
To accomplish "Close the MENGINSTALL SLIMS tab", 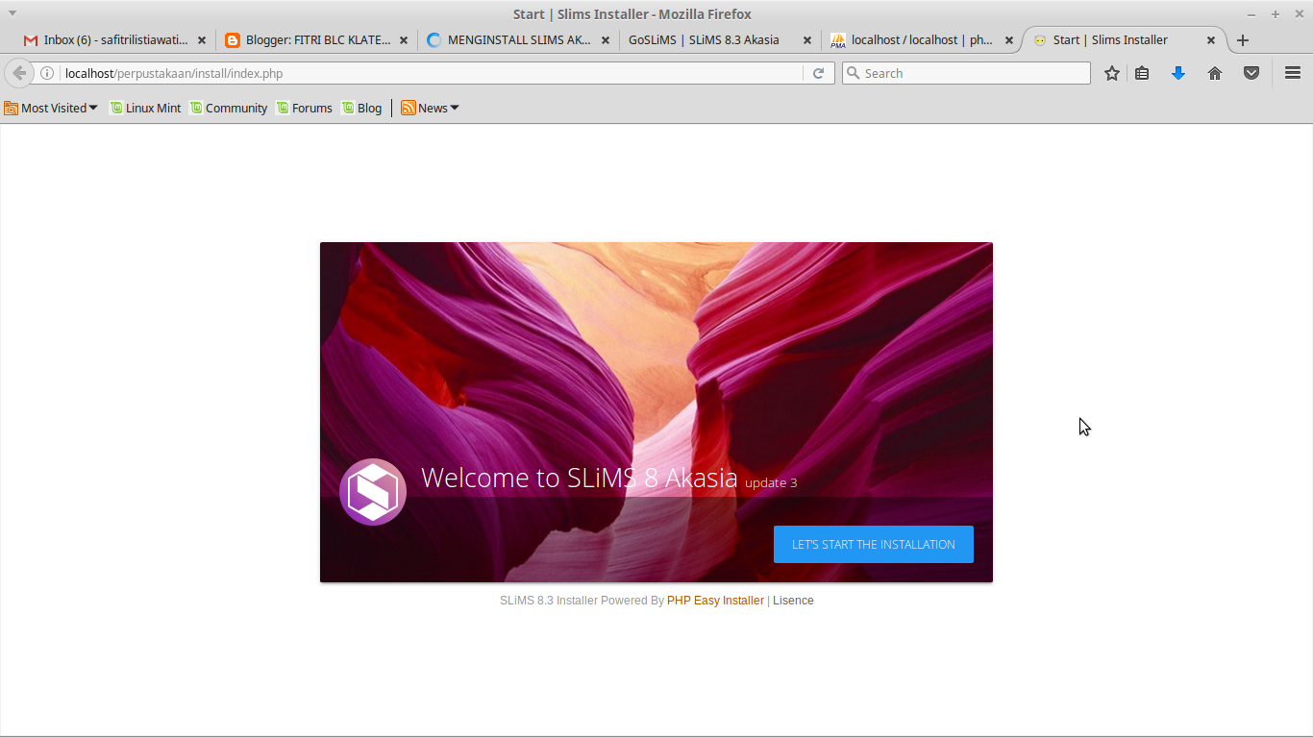I will point(606,40).
